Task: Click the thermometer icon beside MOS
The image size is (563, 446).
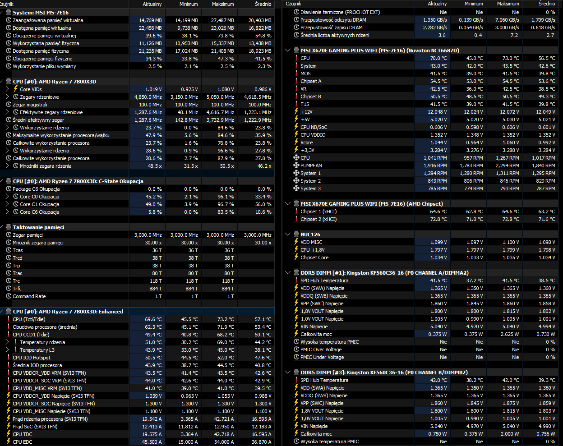Action: (x=296, y=74)
